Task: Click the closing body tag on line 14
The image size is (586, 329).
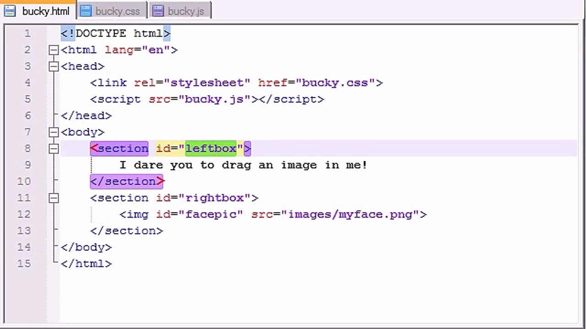Action: pyautogui.click(x=87, y=247)
